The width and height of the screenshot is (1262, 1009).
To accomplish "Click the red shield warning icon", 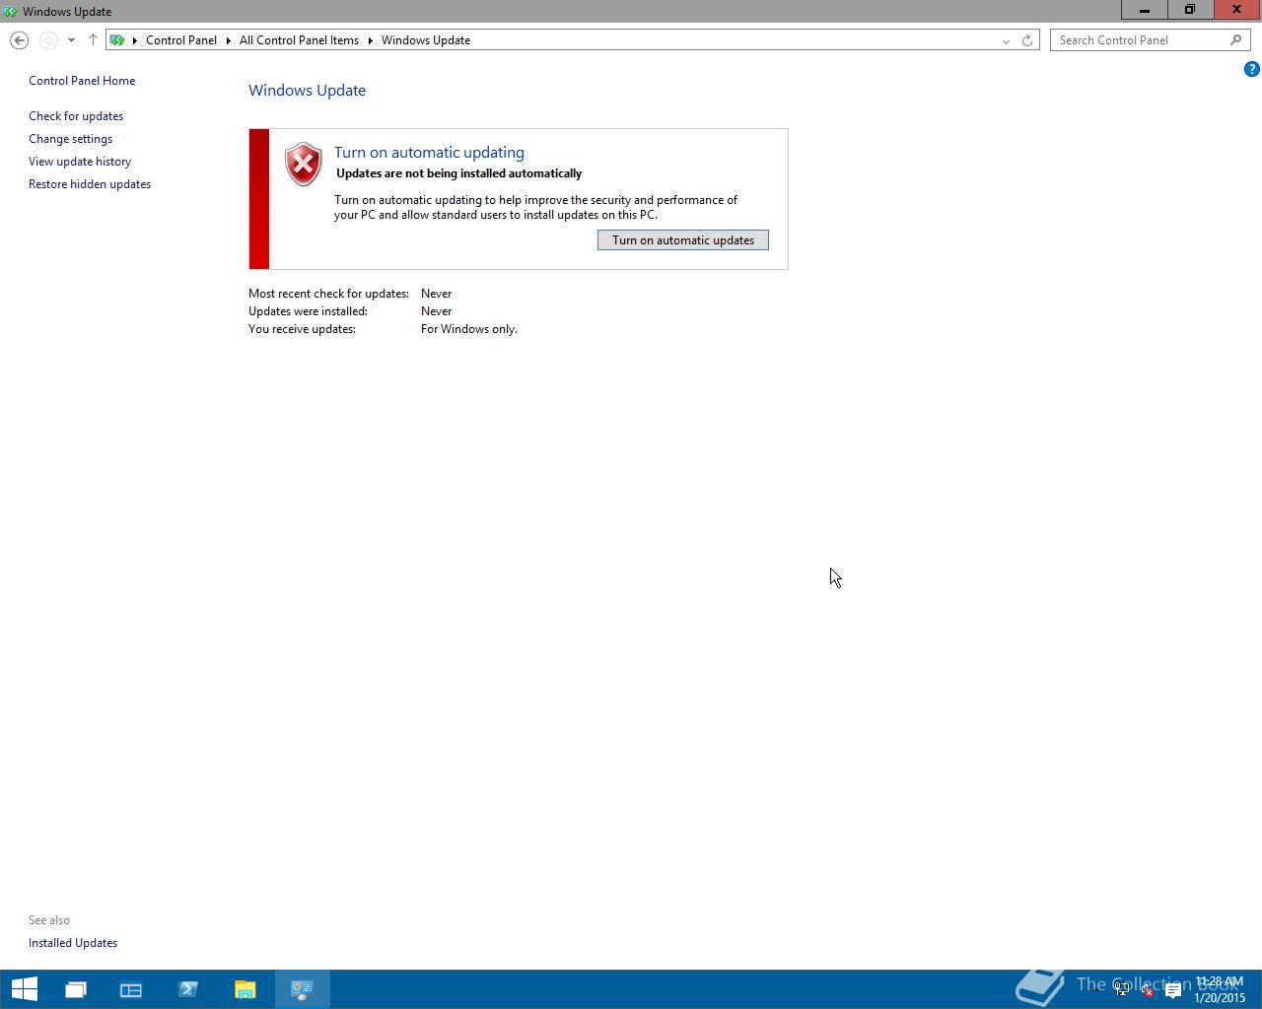I will tap(304, 165).
